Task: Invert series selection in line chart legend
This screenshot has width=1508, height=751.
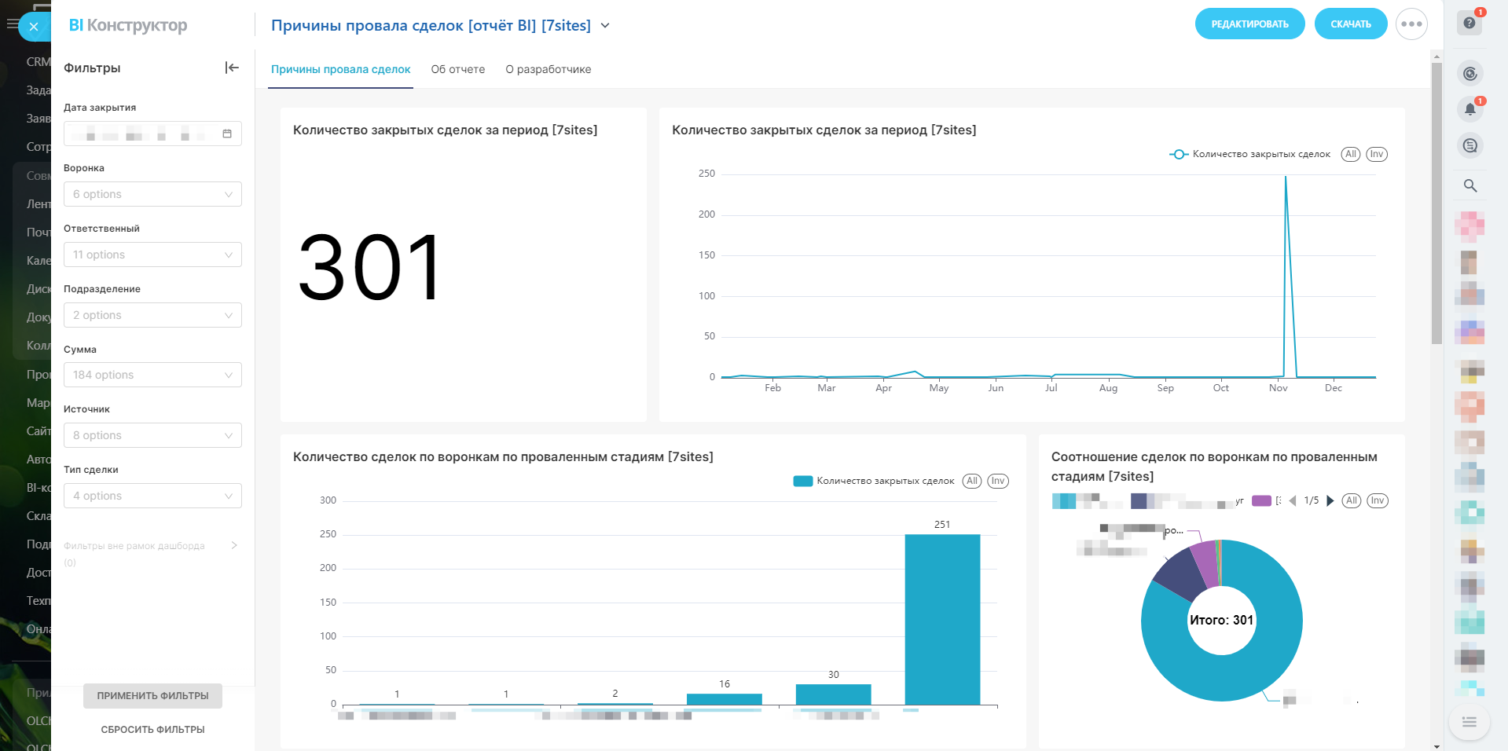Action: (1377, 154)
